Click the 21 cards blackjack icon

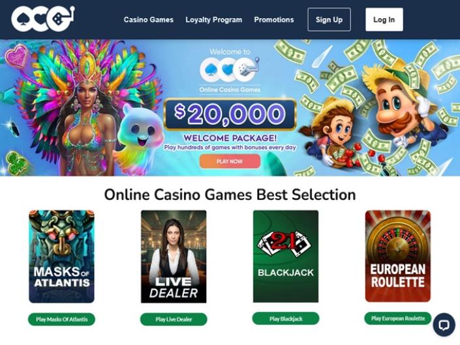pyautogui.click(x=284, y=243)
